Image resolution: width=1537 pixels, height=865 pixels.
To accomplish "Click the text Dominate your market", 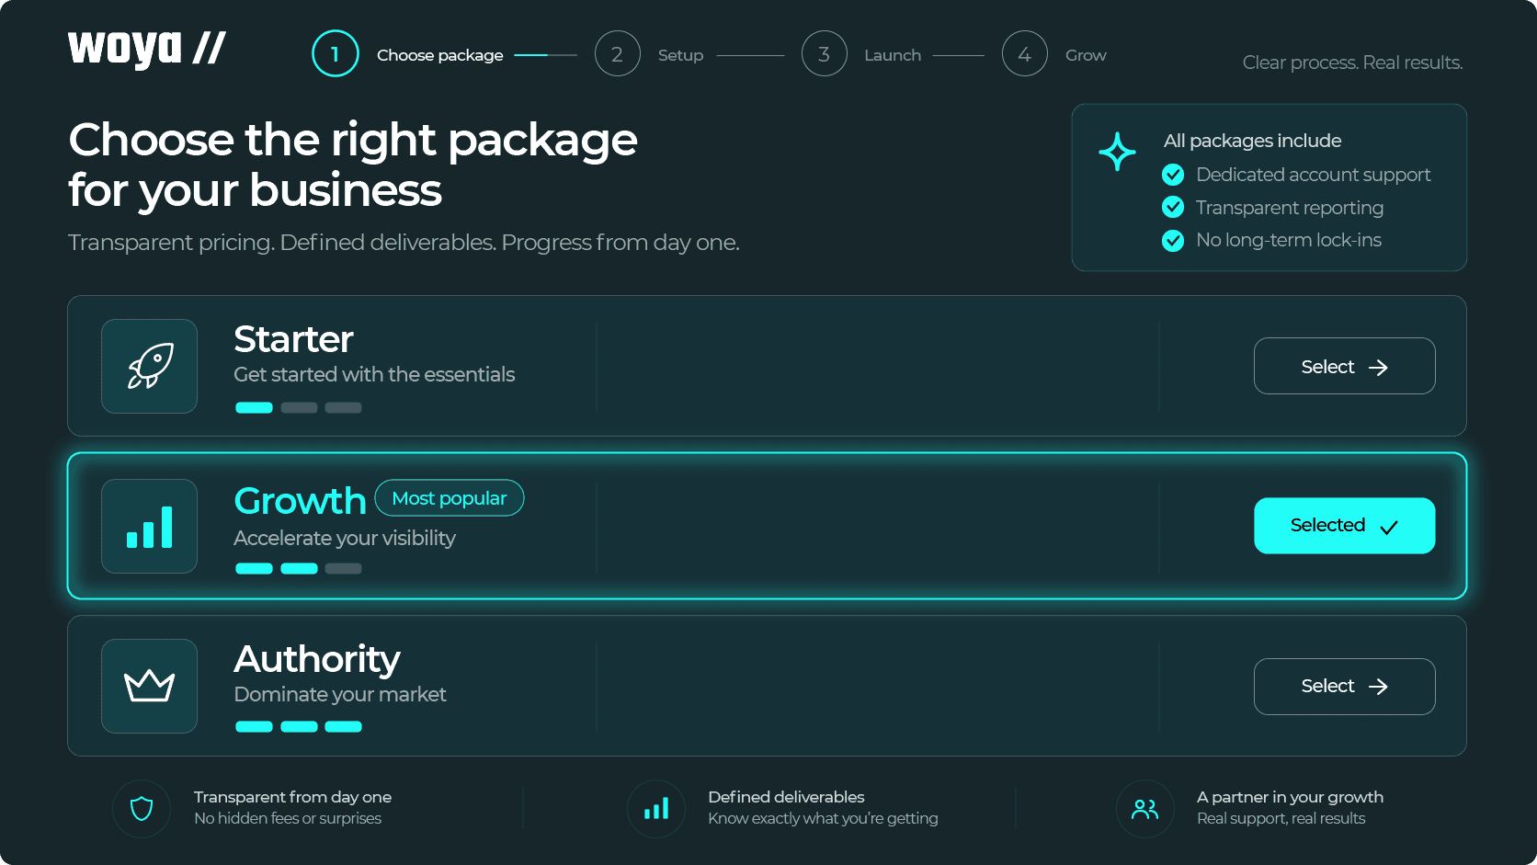I will pos(340,695).
